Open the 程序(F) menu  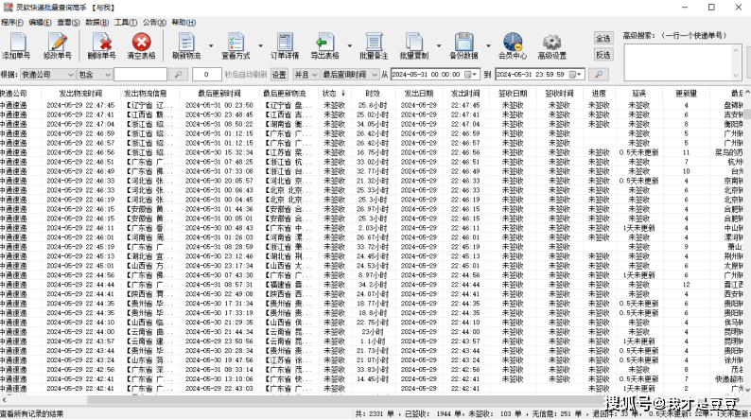click(x=12, y=23)
